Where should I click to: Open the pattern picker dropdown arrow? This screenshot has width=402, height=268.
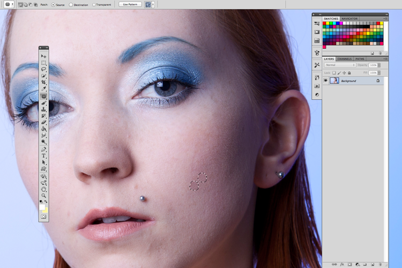click(153, 5)
